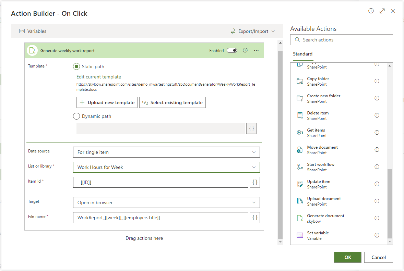Open the Data source dropdown
Image resolution: width=404 pixels, height=271 pixels.
pyautogui.click(x=166, y=152)
